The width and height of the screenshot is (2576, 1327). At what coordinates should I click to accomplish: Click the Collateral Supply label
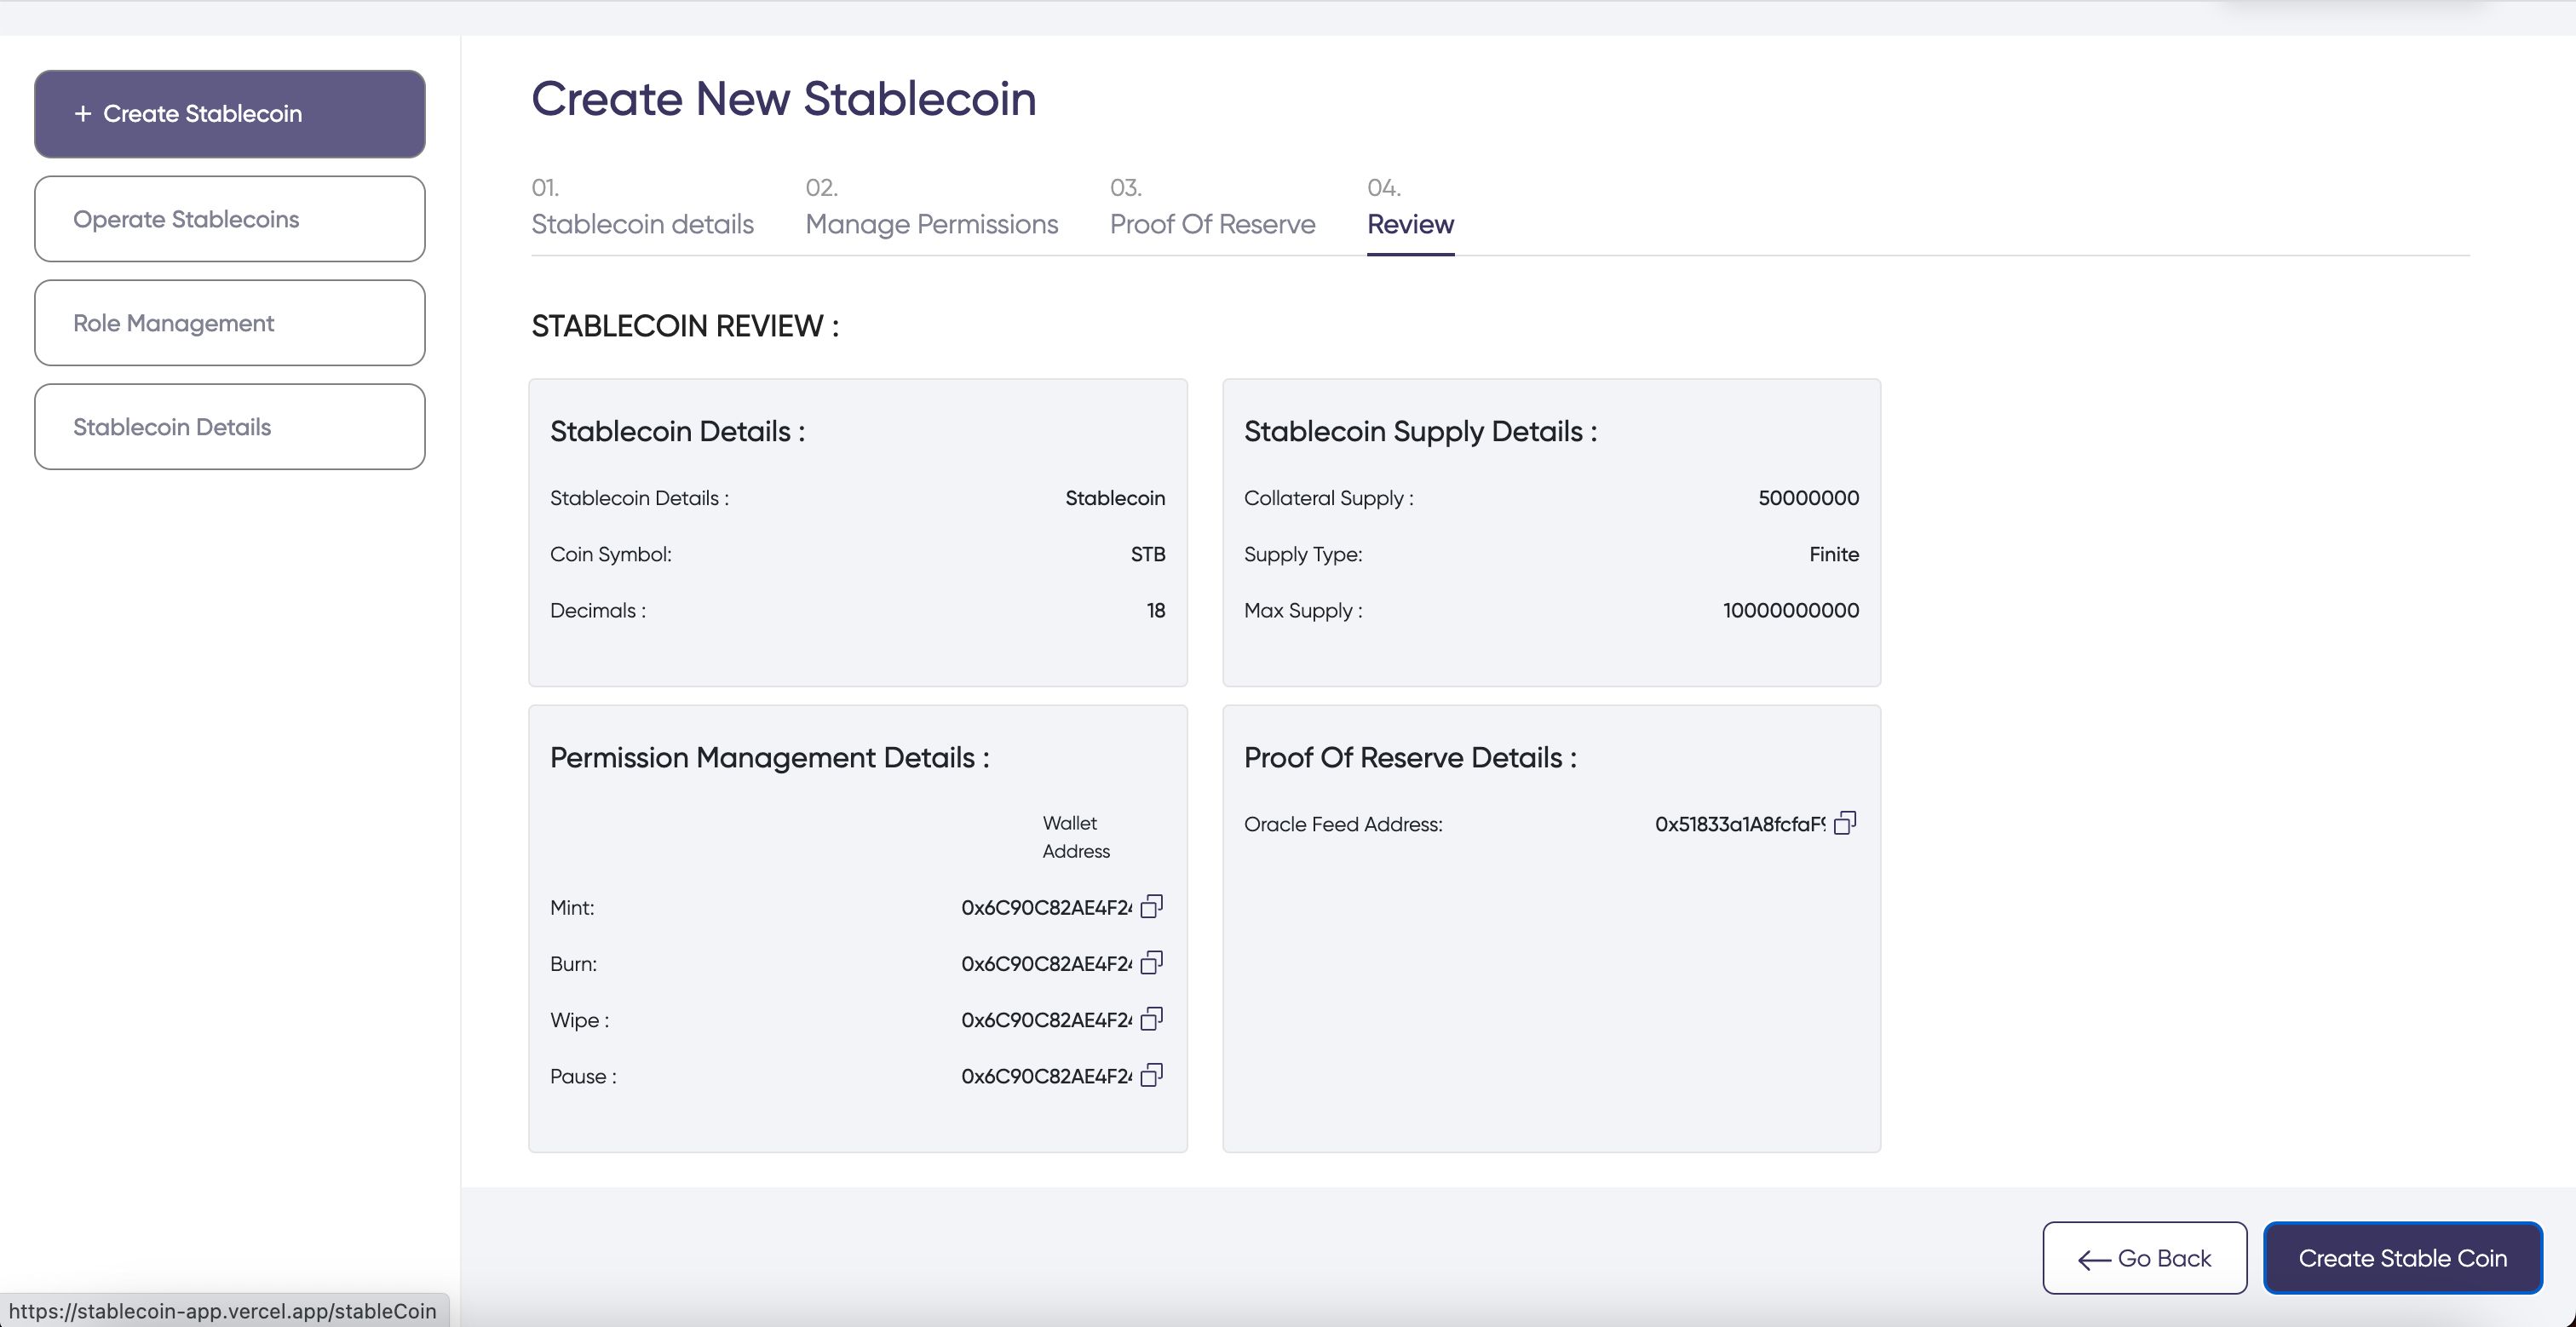point(1329,498)
